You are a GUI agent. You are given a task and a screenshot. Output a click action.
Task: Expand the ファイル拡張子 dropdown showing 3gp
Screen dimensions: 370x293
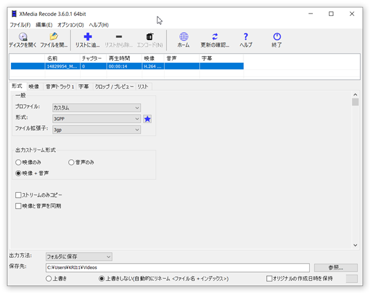96,130
